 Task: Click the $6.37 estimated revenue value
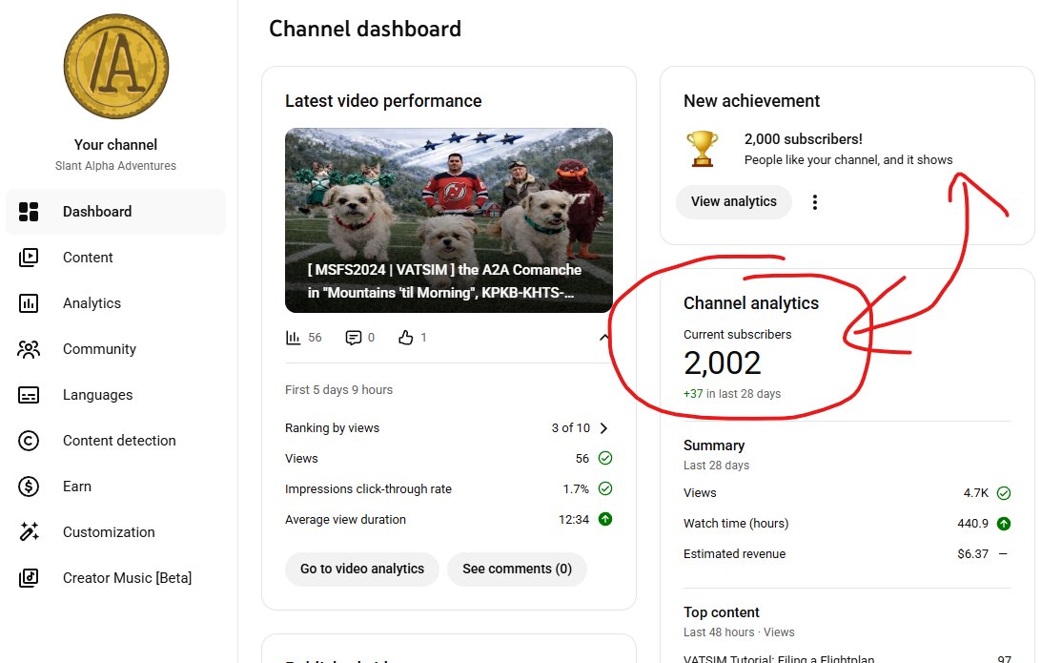point(972,553)
